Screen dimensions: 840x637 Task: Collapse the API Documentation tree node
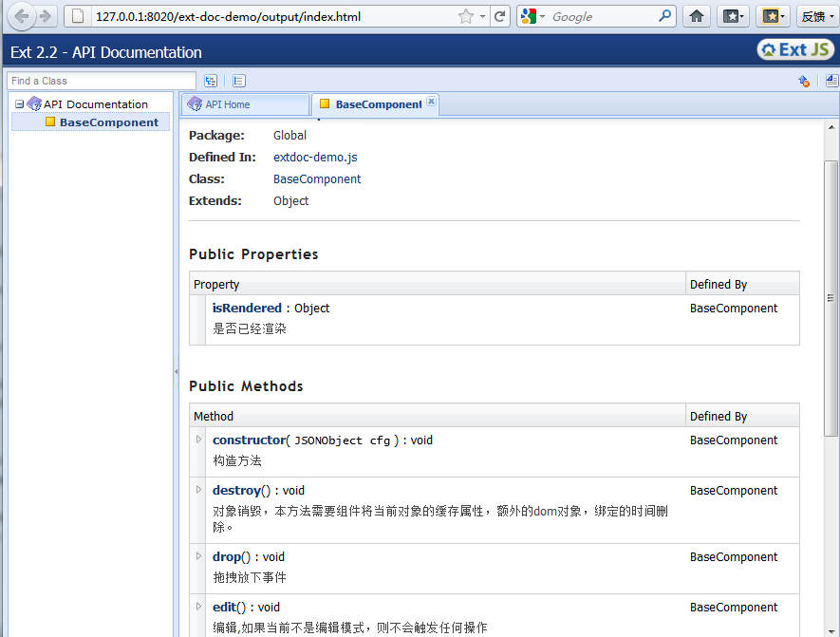pyautogui.click(x=20, y=103)
